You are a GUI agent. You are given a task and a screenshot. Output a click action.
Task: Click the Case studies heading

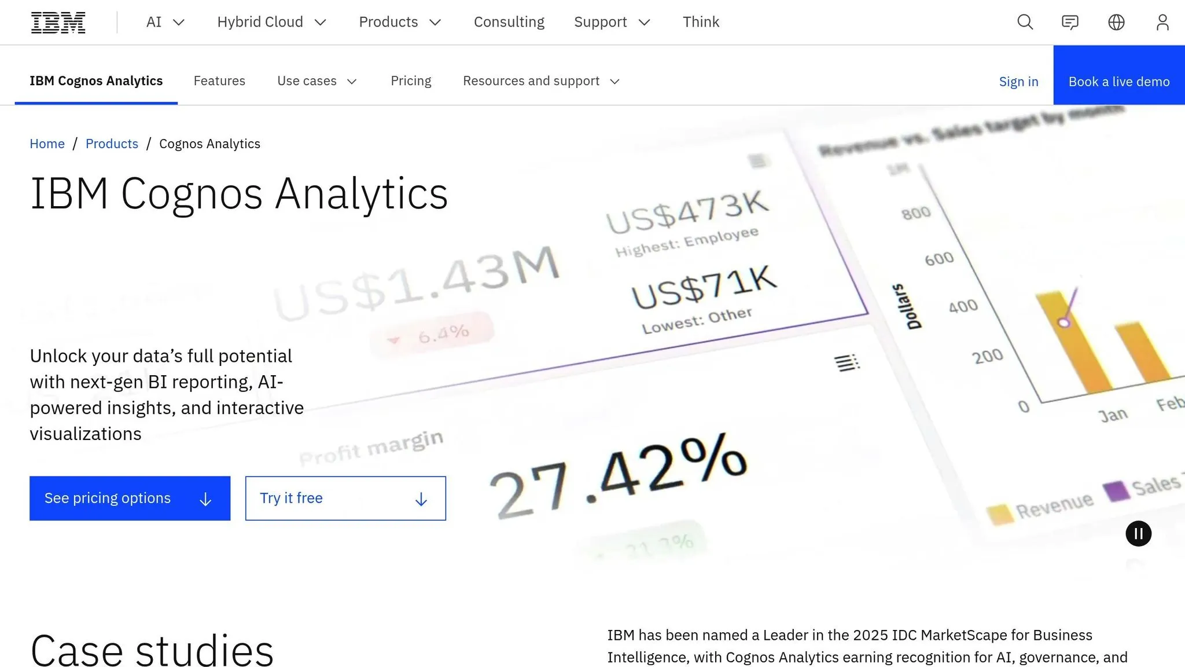click(152, 650)
